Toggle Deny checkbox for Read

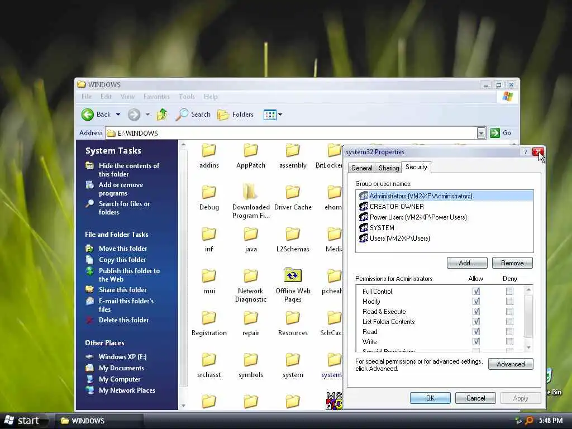(509, 331)
